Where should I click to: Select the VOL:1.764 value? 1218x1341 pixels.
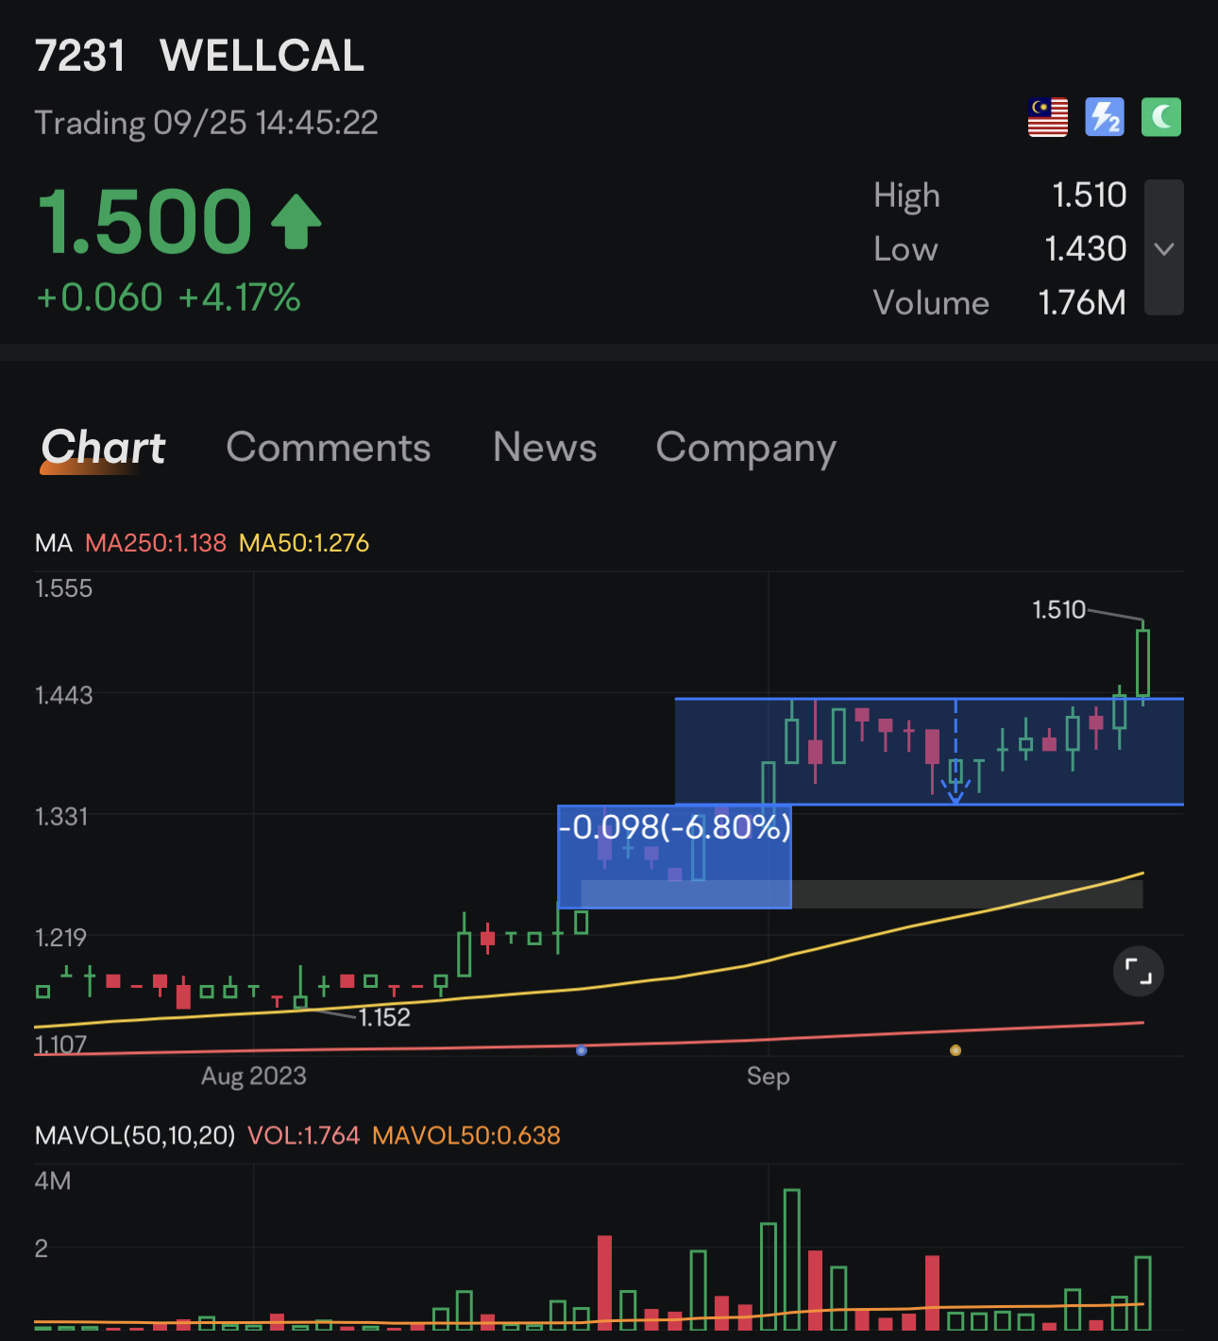coord(304,1135)
